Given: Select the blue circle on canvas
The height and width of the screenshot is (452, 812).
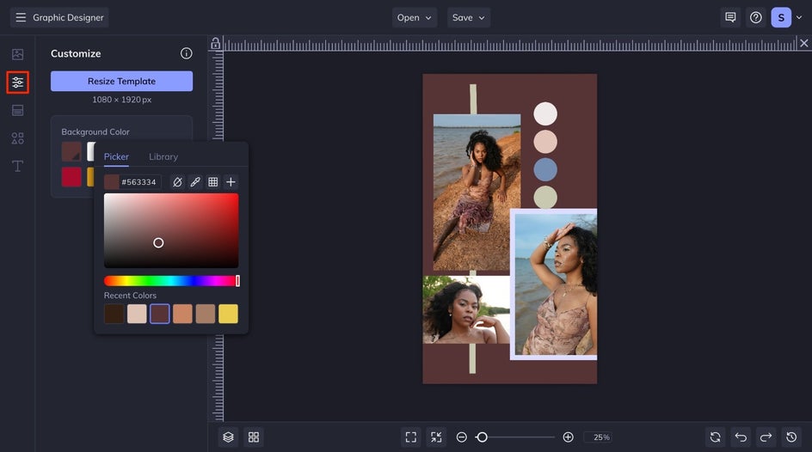Looking at the screenshot, I should [x=545, y=169].
